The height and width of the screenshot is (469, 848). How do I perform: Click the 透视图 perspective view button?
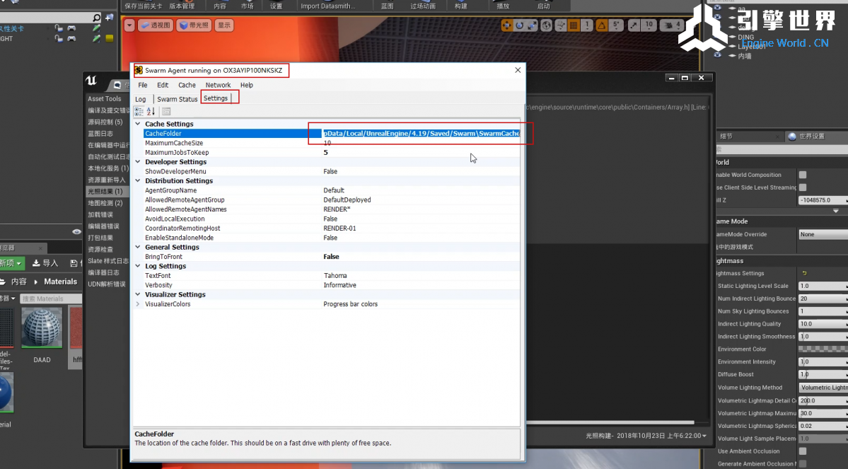[x=155, y=25]
